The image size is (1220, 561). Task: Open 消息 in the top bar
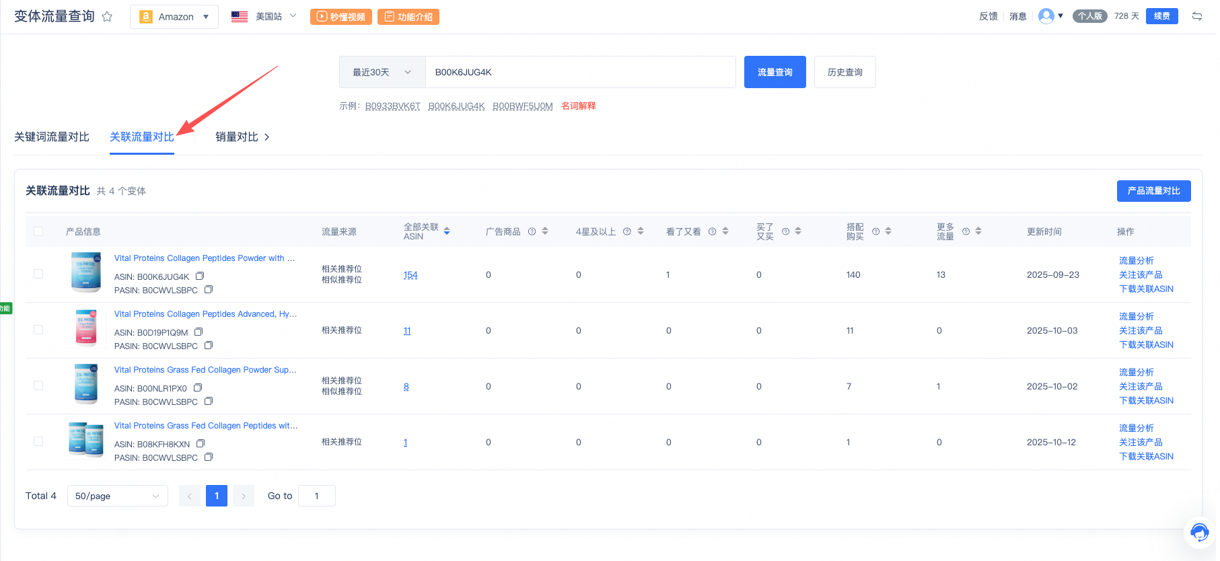tap(1018, 16)
